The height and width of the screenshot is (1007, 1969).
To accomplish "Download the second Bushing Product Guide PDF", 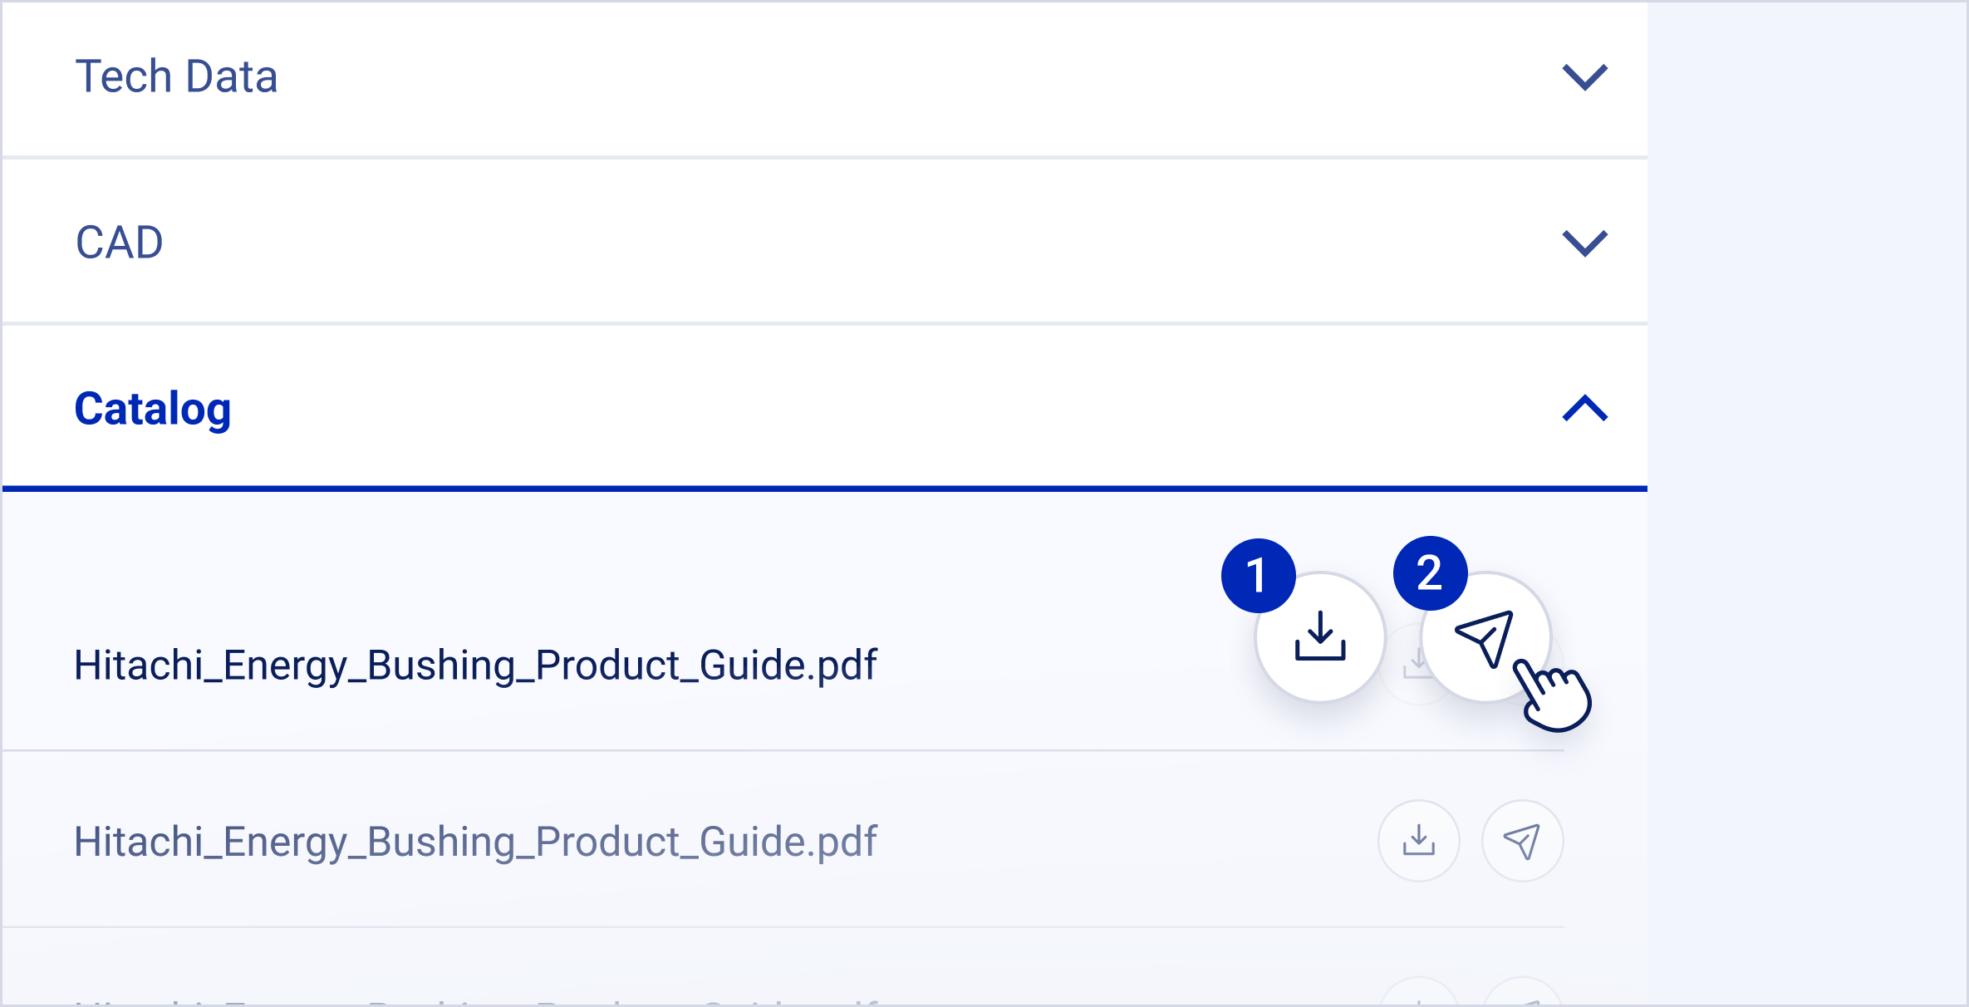I will [x=1419, y=841].
